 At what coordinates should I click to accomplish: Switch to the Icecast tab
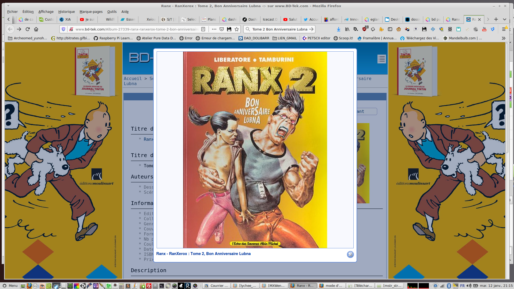(x=270, y=19)
